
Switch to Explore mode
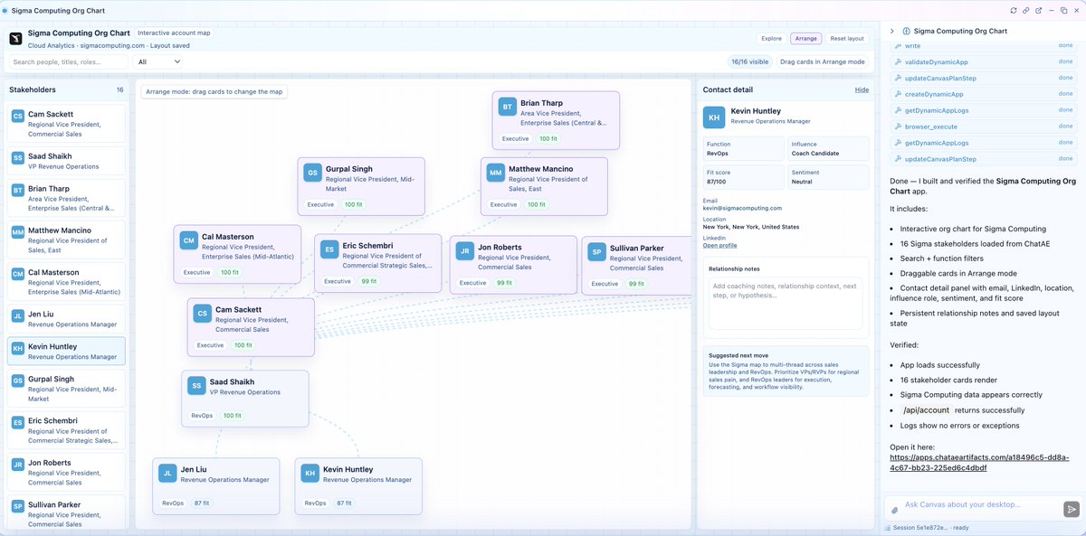(x=771, y=38)
